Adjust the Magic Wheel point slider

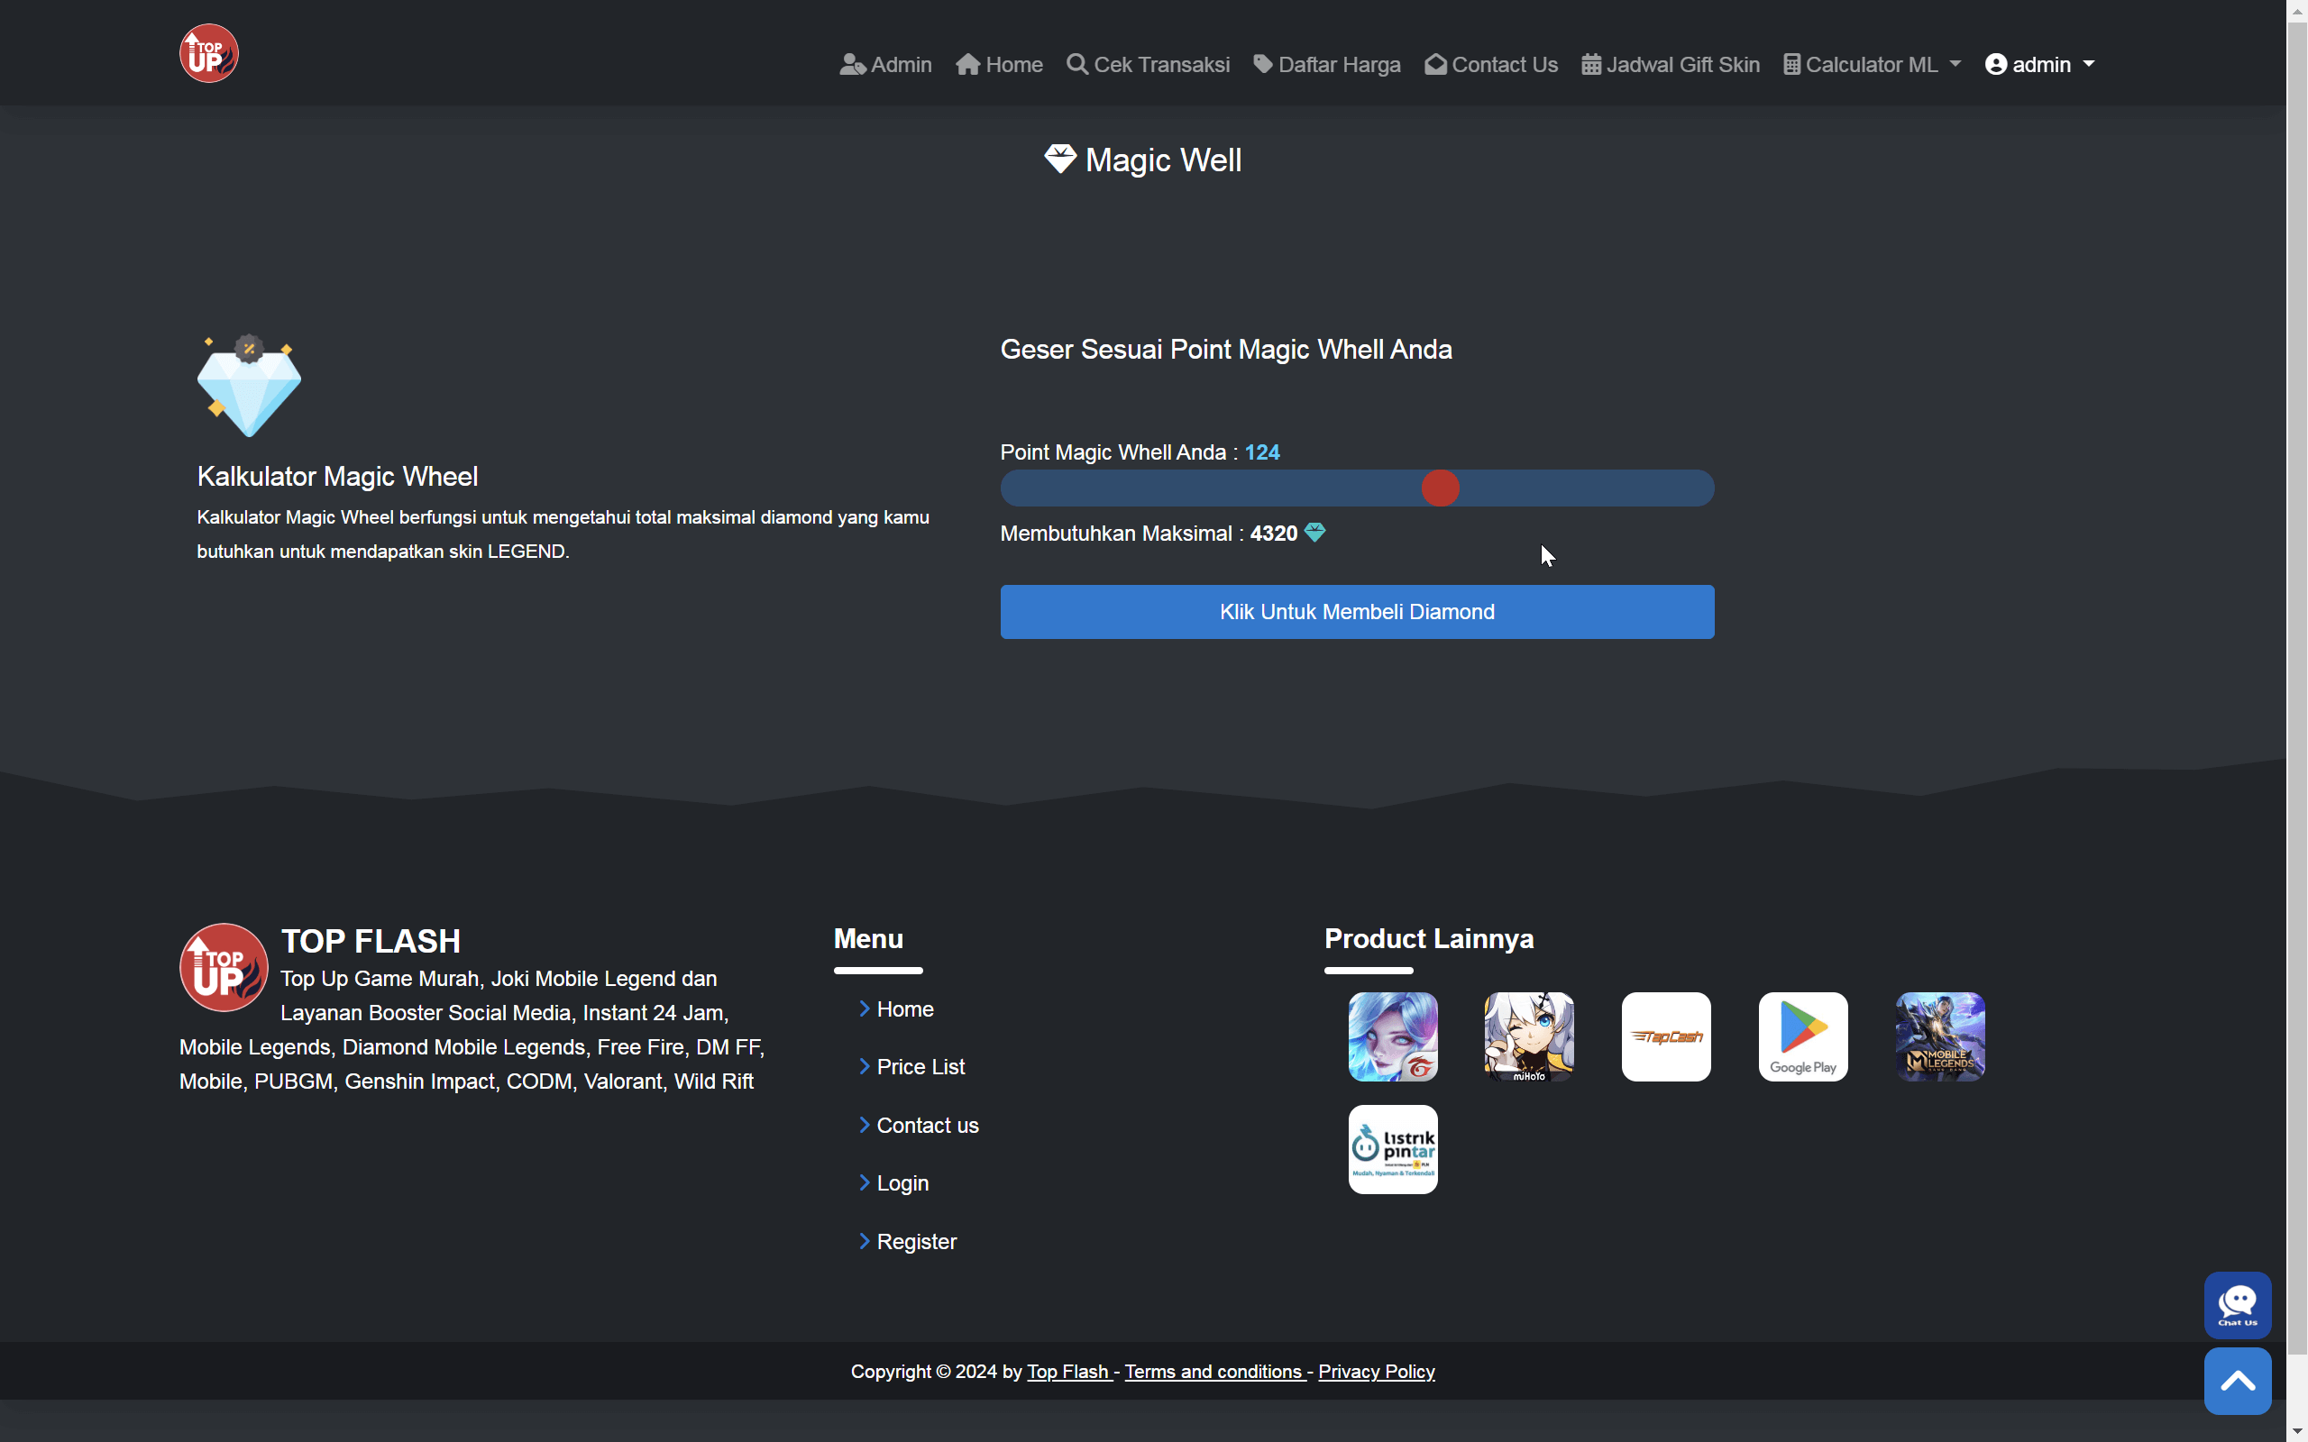point(1440,488)
